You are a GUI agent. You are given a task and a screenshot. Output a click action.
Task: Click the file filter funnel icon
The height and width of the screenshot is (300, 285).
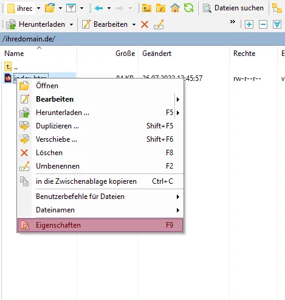71,9
